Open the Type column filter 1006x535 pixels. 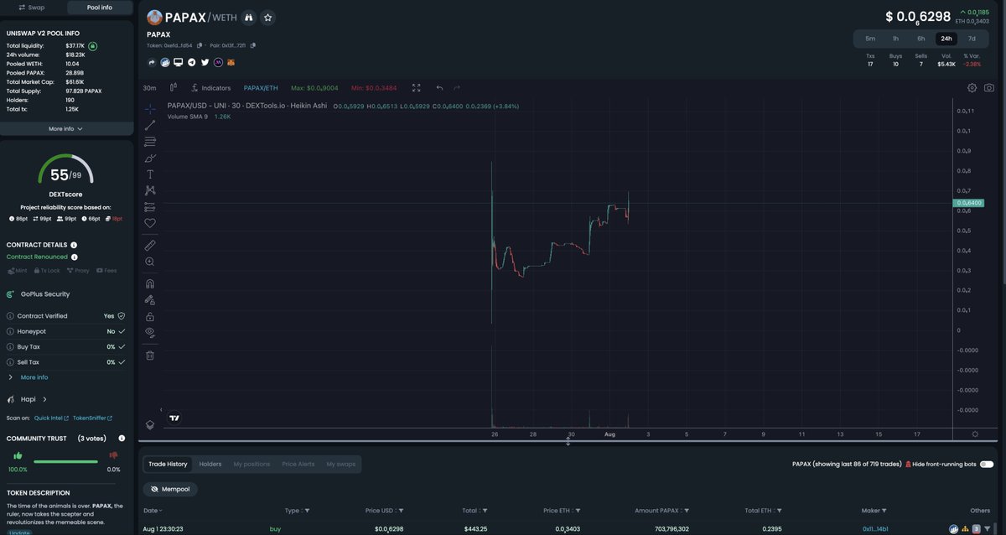point(307,510)
